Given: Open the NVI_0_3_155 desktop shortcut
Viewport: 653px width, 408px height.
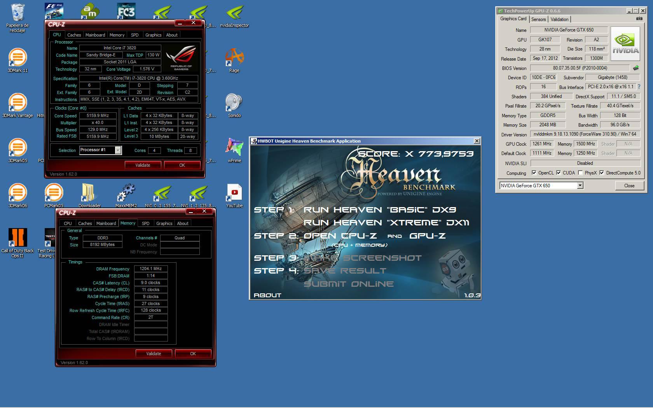Looking at the screenshot, I should point(162,195).
